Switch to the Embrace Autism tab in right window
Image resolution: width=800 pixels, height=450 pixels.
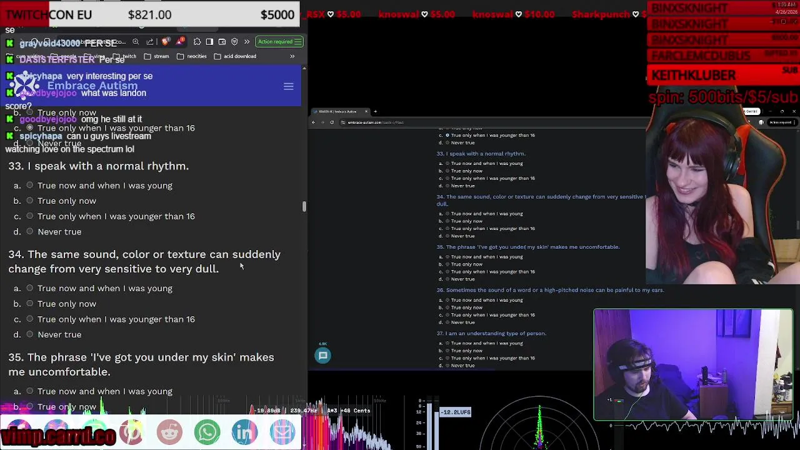pyautogui.click(x=341, y=111)
